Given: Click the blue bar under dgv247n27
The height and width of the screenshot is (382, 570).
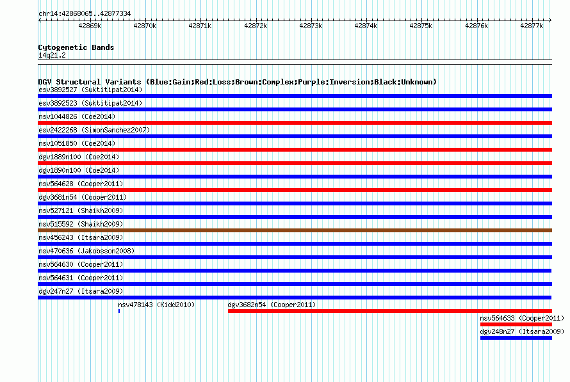Looking at the screenshot, I should point(295,298).
